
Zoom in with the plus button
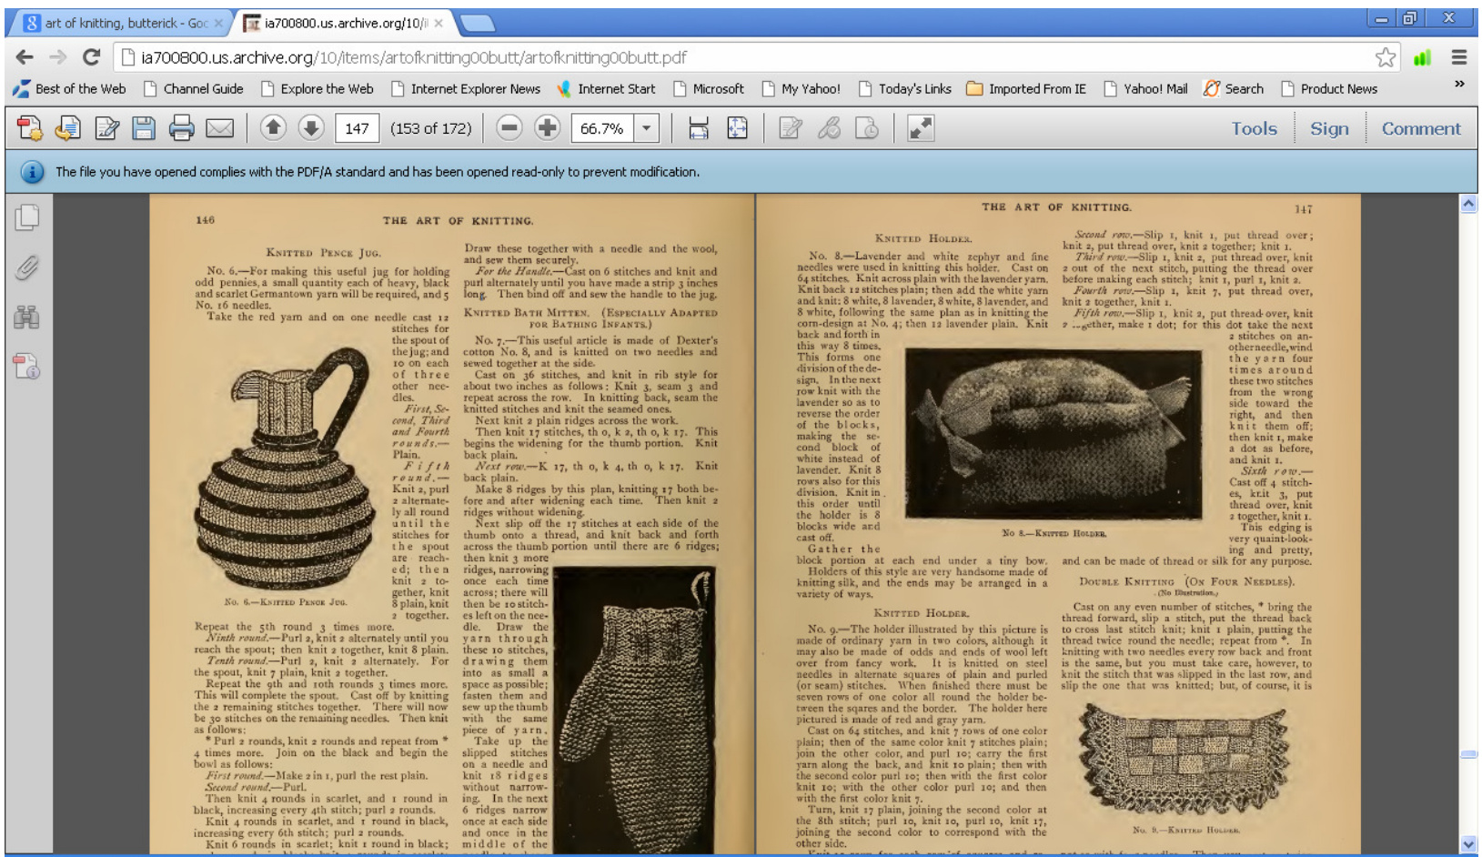point(547,128)
